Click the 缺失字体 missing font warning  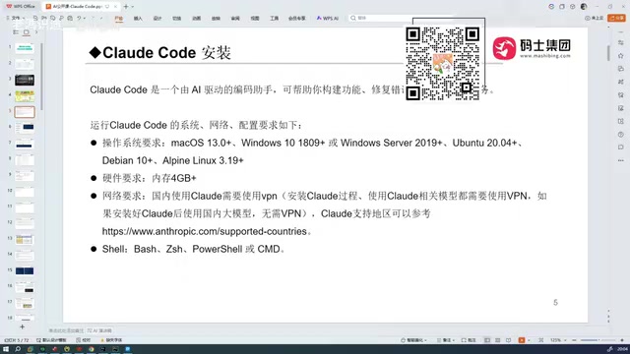coord(111,340)
